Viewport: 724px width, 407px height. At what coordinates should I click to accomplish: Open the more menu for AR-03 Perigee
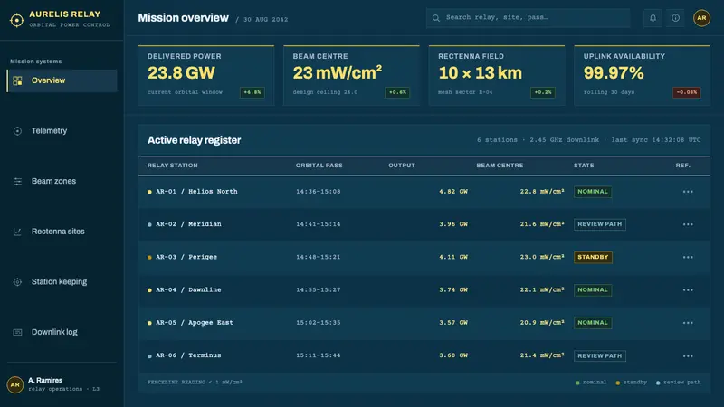(688, 257)
